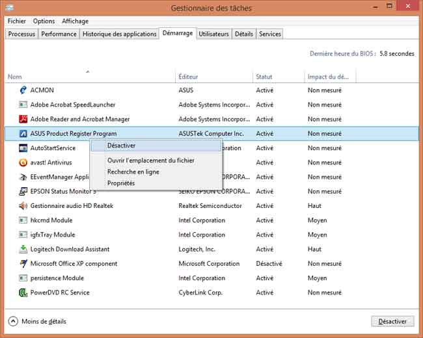
Task: Select Gestionnaire audio HD Realtek name
Action: pos(72,206)
